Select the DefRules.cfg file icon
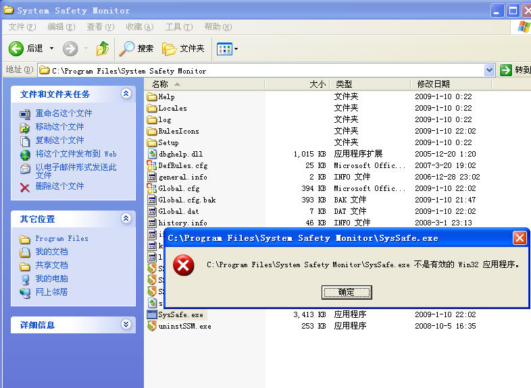This screenshot has width=531, height=388. (x=152, y=165)
